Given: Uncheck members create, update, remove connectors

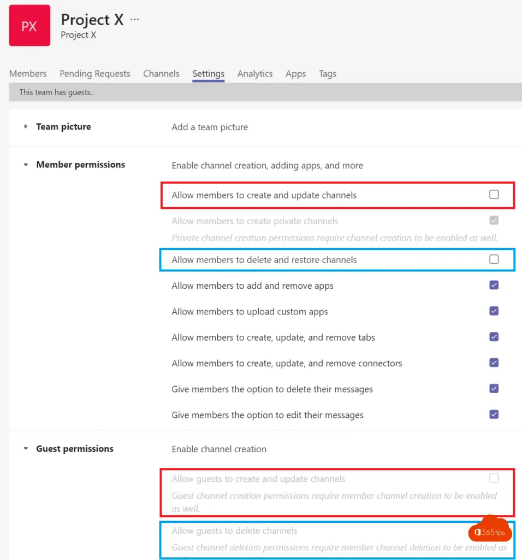Looking at the screenshot, I should (494, 363).
